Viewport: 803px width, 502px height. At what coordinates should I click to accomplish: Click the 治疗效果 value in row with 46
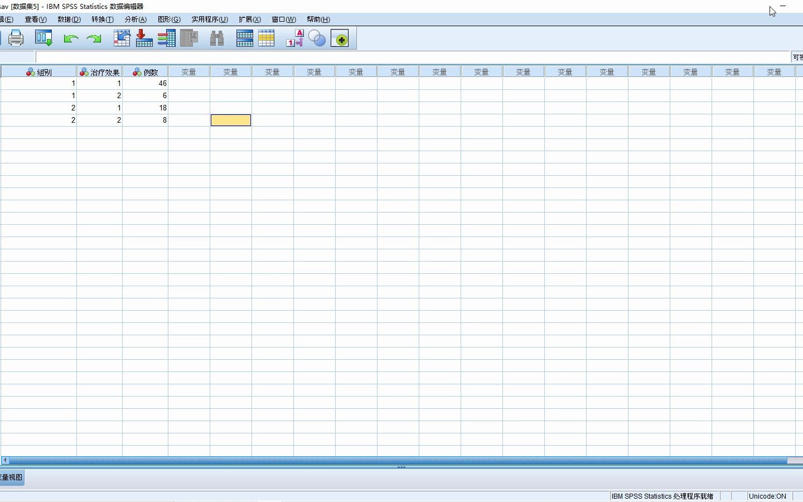click(x=100, y=83)
